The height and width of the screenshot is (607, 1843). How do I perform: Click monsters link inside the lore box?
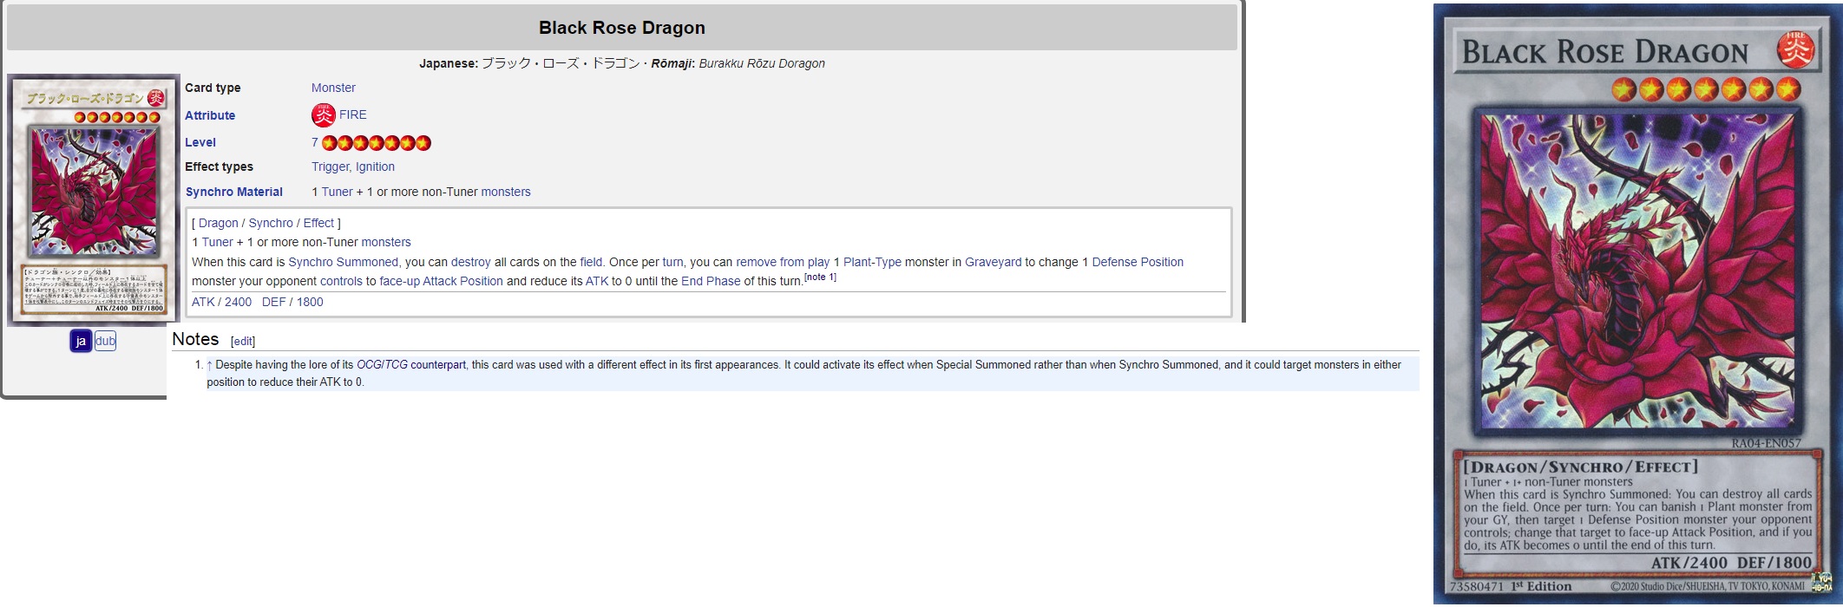coord(386,242)
